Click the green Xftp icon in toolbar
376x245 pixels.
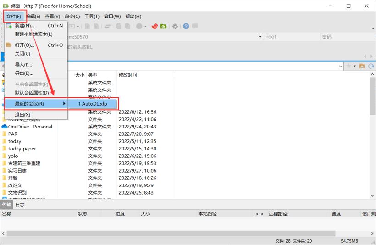[164, 26]
